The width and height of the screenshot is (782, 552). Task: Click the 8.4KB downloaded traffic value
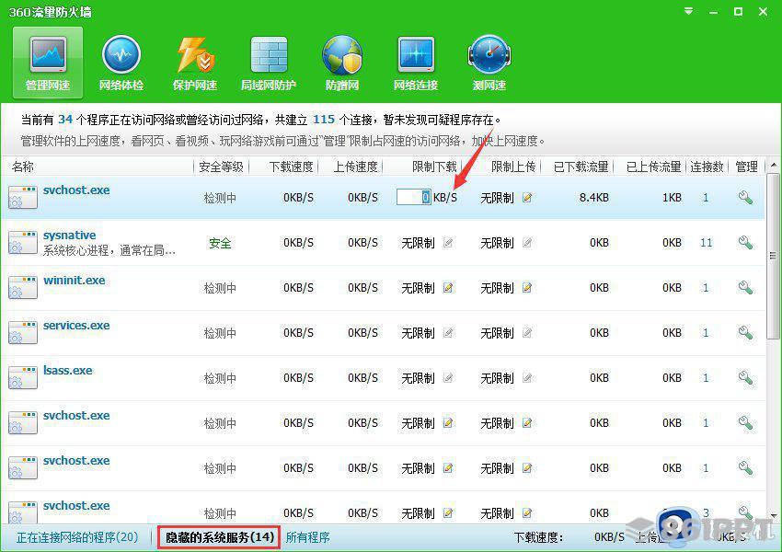(x=594, y=198)
